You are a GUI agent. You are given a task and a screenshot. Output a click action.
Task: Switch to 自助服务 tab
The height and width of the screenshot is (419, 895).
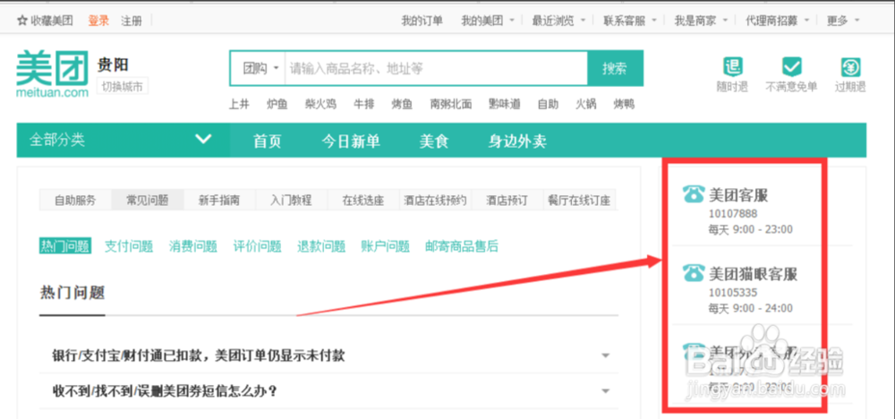coord(75,201)
